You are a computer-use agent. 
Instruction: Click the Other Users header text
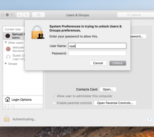coord(16,43)
